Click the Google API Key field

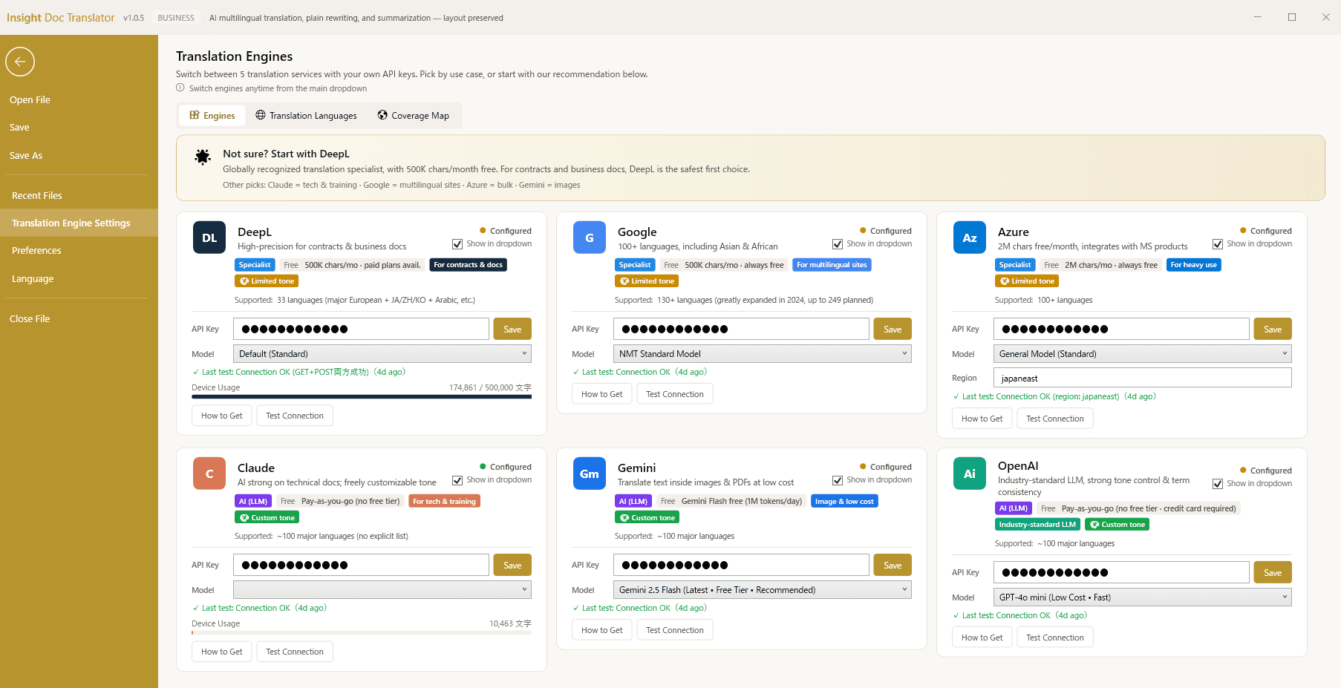[x=741, y=329]
